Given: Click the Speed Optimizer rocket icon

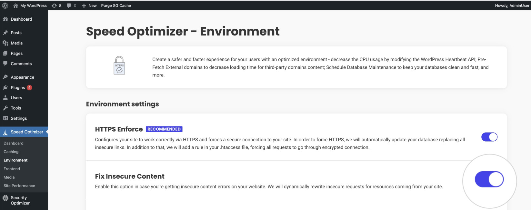Looking at the screenshot, I should [5, 132].
